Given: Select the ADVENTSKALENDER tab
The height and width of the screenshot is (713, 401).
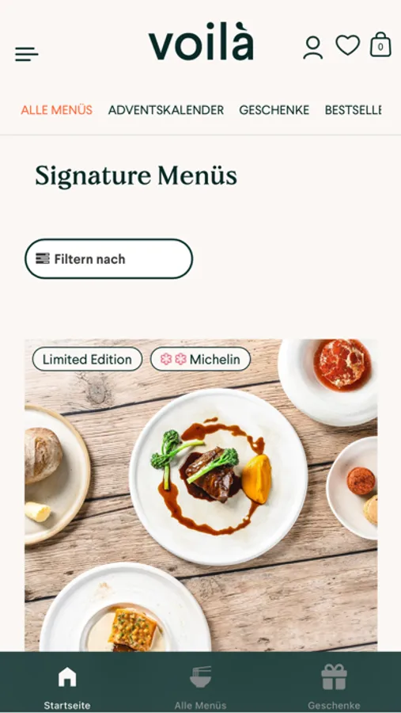Looking at the screenshot, I should tap(166, 110).
